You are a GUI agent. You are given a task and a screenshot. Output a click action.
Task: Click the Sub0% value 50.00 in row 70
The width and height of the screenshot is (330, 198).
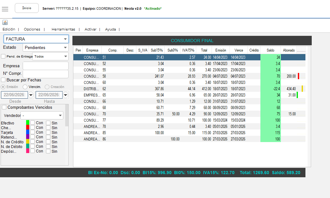click(176, 114)
